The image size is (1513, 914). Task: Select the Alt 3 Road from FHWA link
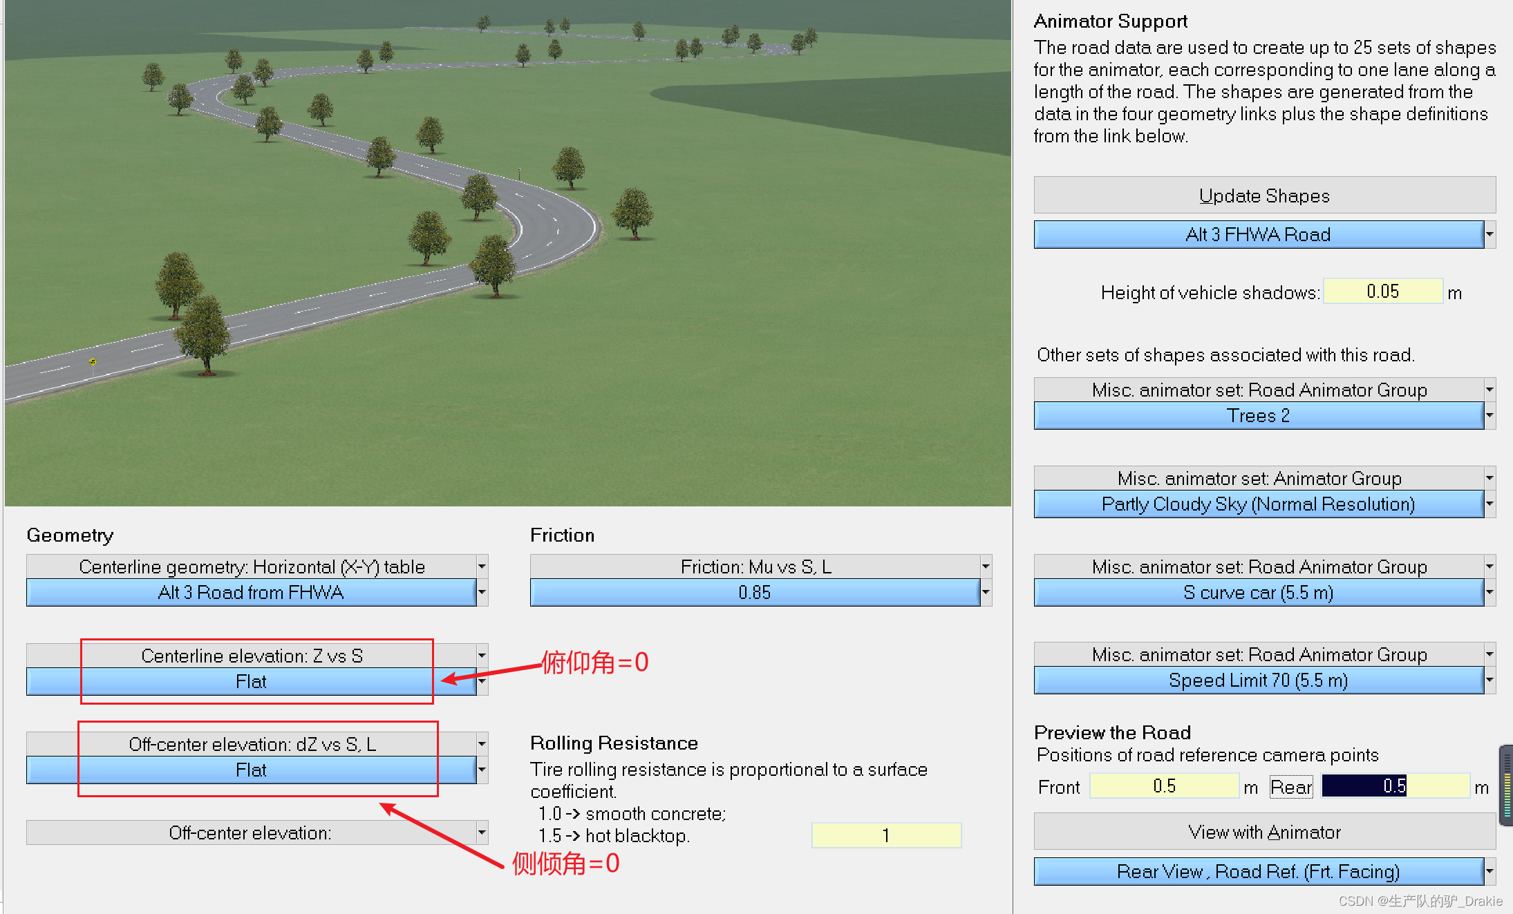coord(250,592)
